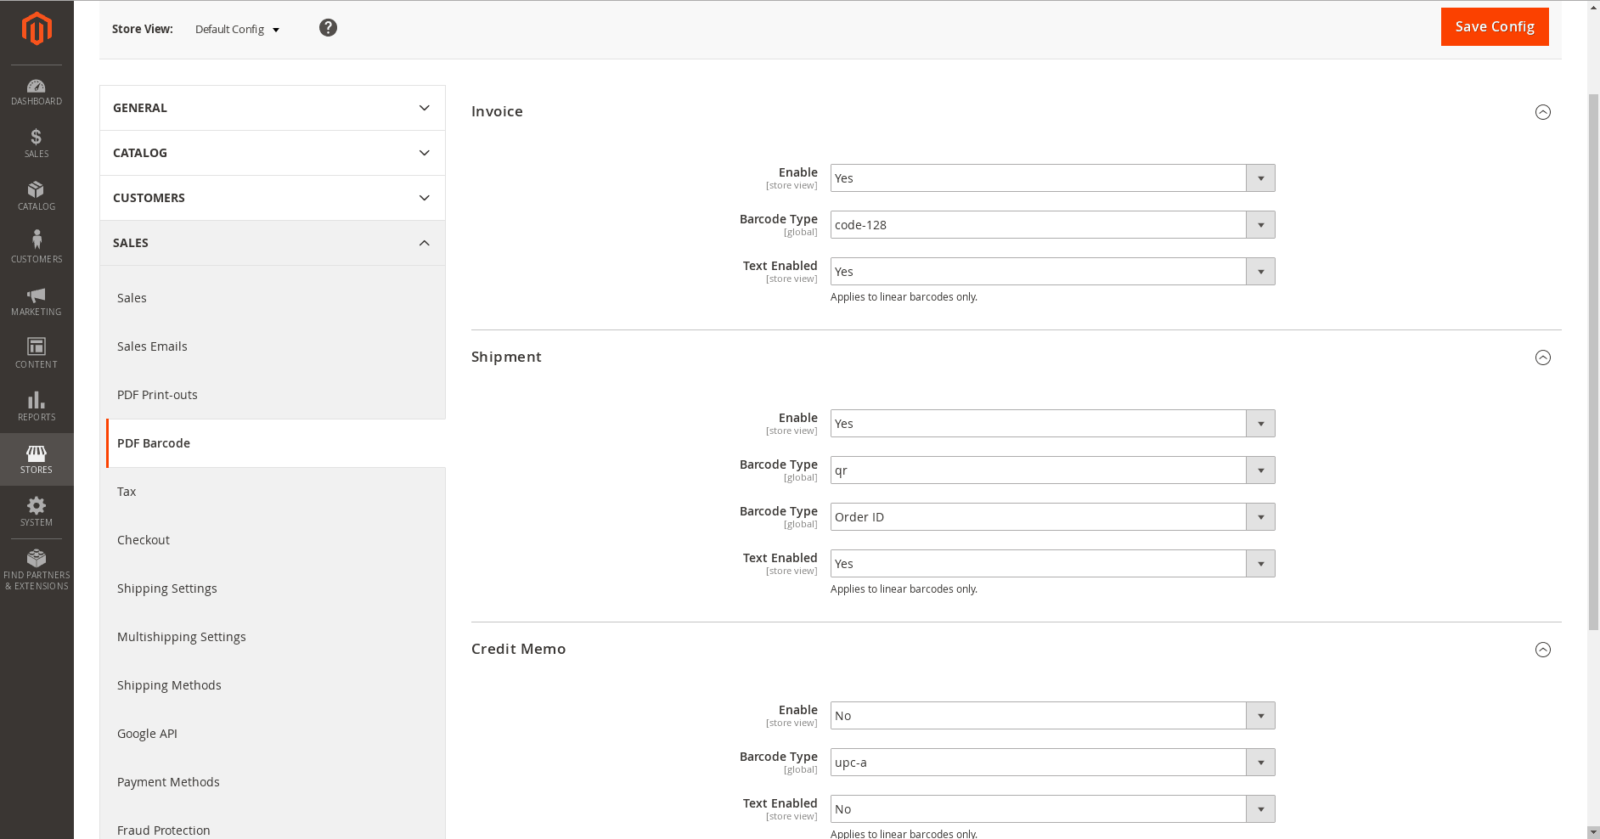Open the Reports sidebar menu icon
The height and width of the screenshot is (839, 1600).
click(37, 407)
